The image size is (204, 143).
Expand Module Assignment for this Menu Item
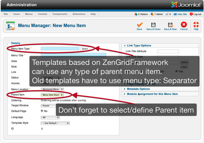(160, 94)
